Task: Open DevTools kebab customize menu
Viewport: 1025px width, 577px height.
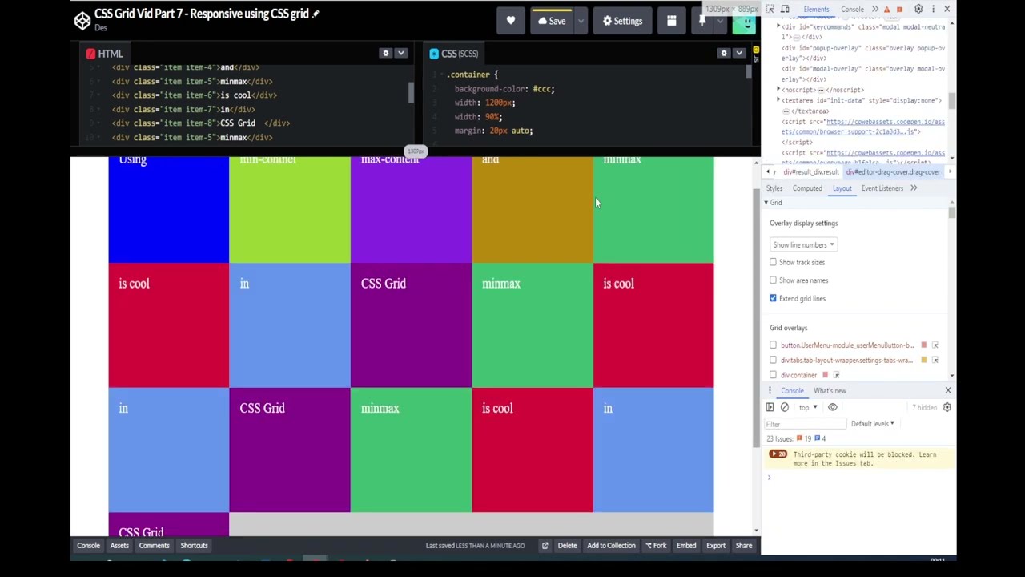Action: 933,9
